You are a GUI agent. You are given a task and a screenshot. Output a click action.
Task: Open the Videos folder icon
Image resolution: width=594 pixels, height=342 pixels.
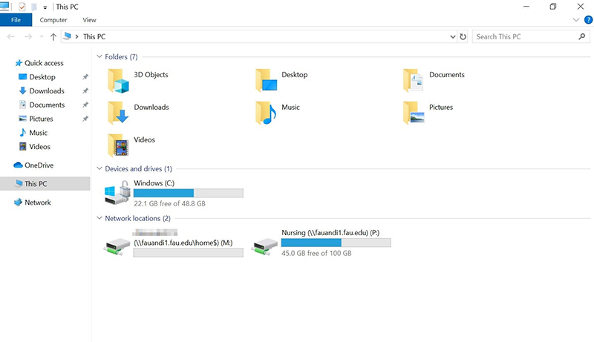pos(118,144)
